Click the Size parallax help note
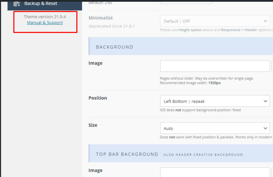 pyautogui.click(x=216, y=137)
